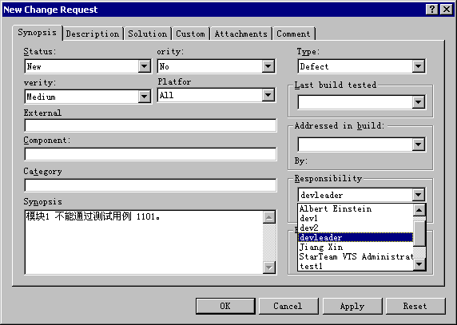This screenshot has height=325, width=457.
Task: Expand the Priority dropdown showing No
Action: 268,66
